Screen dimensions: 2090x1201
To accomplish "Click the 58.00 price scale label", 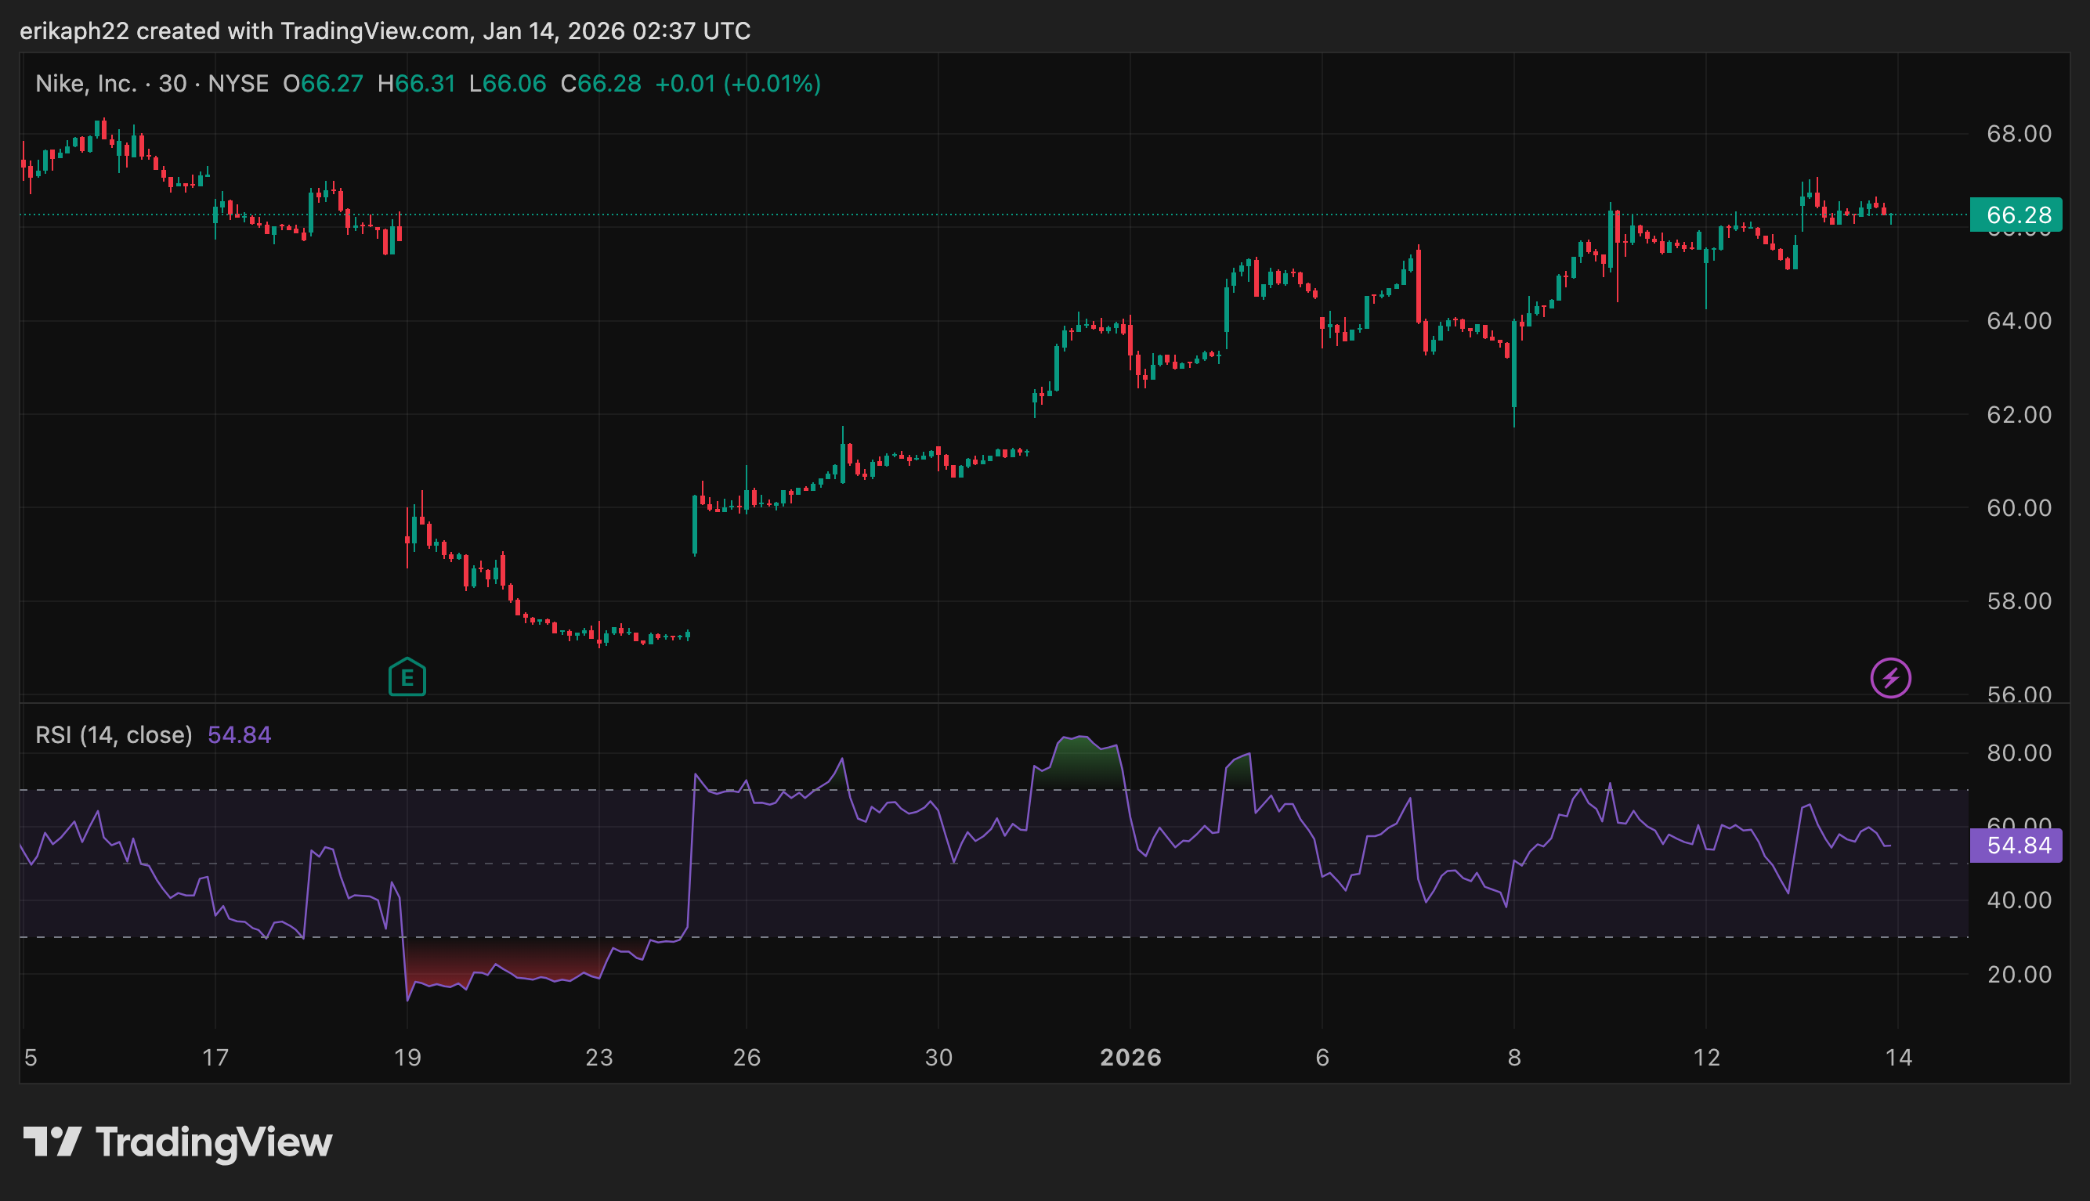I will (2018, 601).
